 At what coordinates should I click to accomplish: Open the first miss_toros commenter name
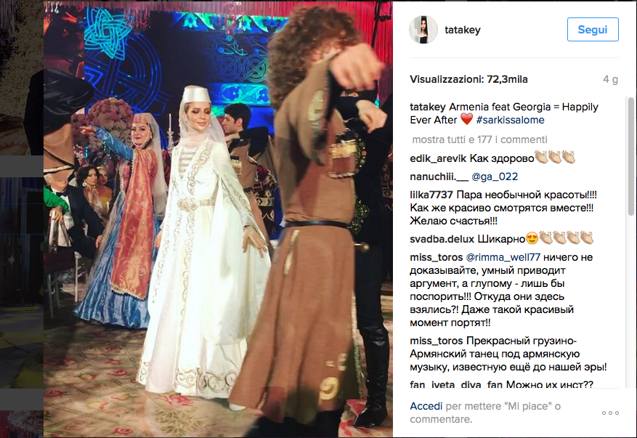437,257
